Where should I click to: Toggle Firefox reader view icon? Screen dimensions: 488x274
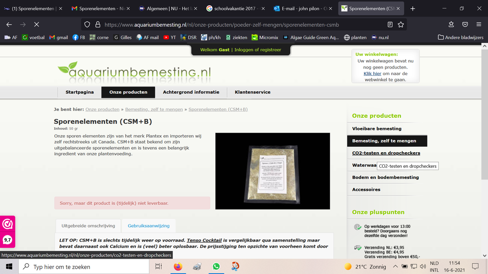tap(390, 25)
